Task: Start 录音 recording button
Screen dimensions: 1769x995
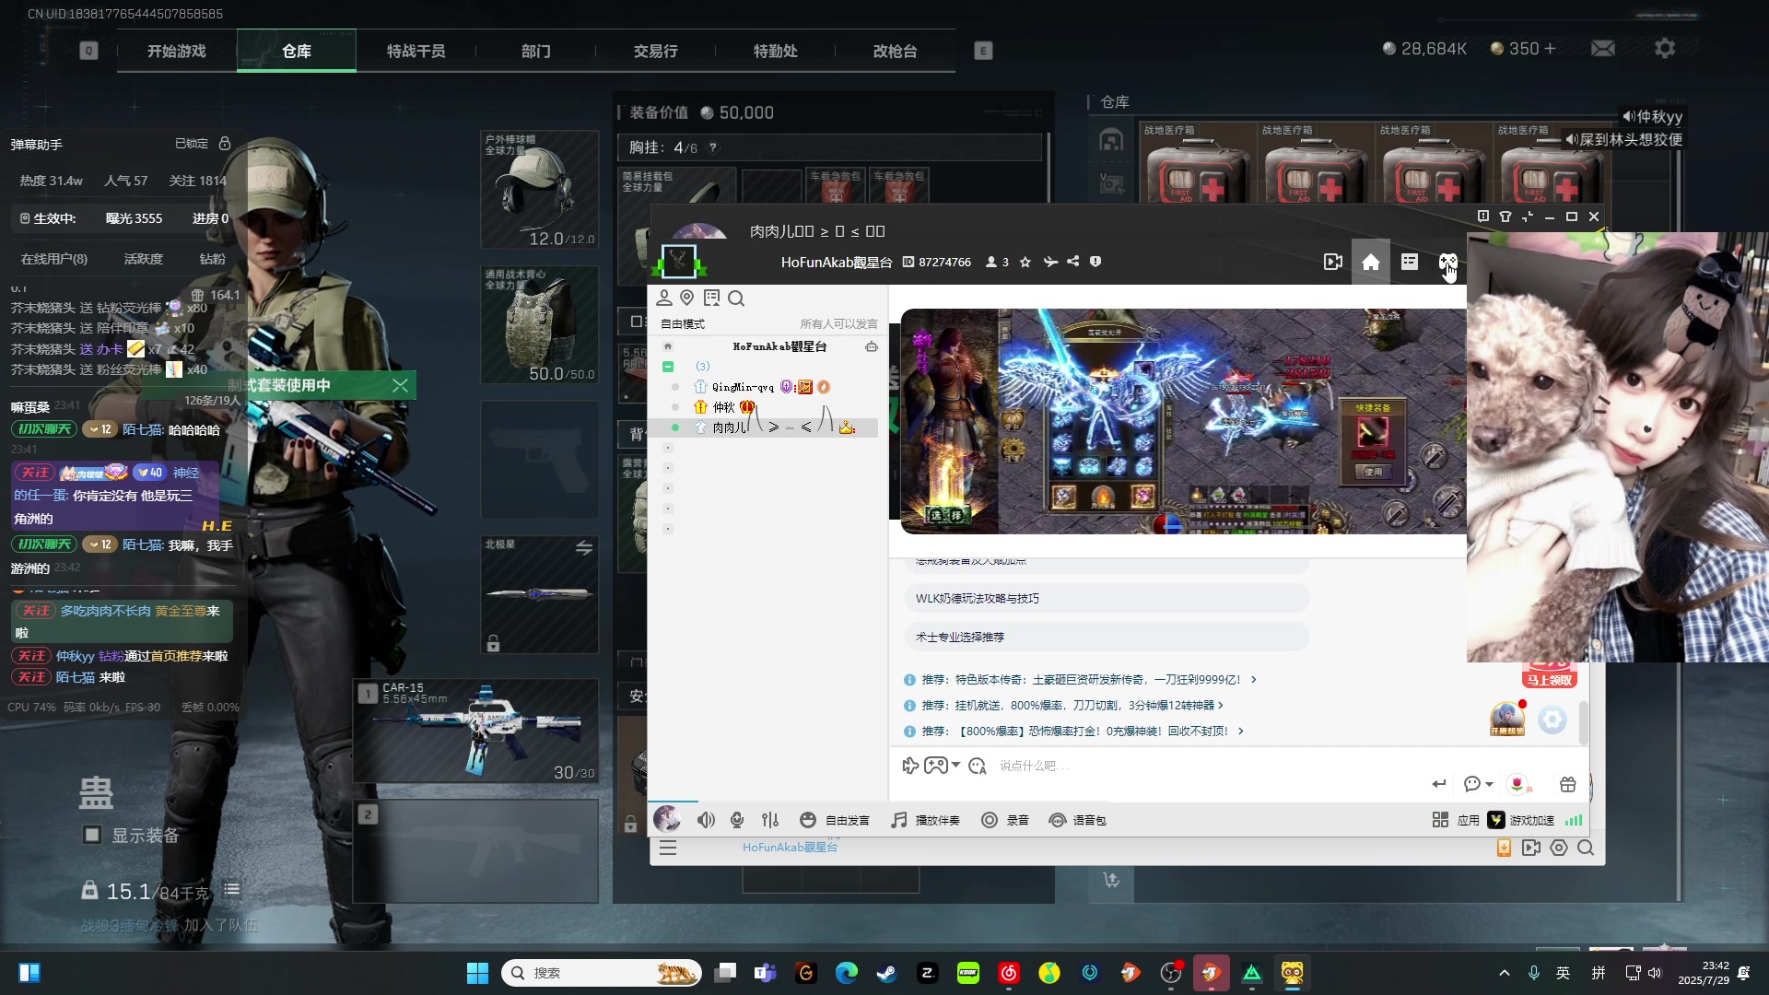Action: coord(1005,820)
